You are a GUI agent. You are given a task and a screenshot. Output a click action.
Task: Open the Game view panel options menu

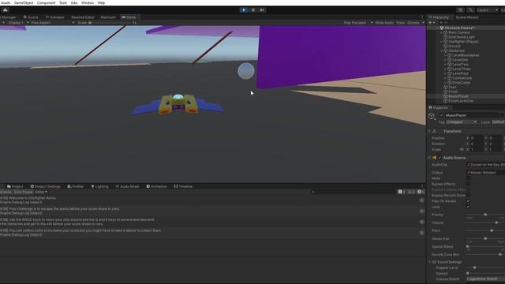coord(422,17)
